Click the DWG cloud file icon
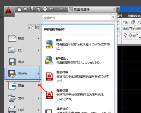Viewport: 141px width, 113px height. coord(49,60)
